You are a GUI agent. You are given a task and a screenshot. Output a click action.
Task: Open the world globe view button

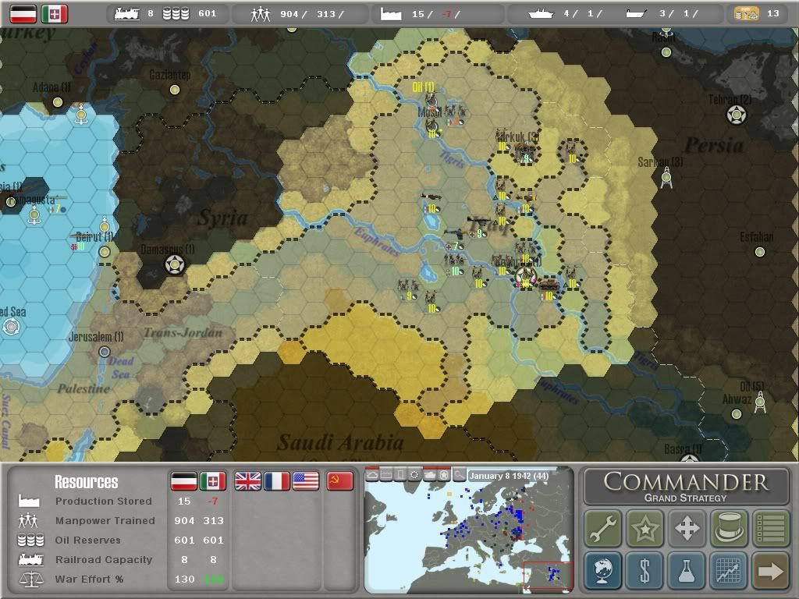pos(603,570)
